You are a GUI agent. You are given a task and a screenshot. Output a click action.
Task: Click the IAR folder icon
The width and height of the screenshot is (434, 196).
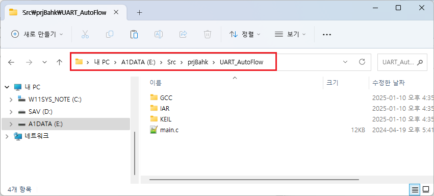(x=154, y=108)
